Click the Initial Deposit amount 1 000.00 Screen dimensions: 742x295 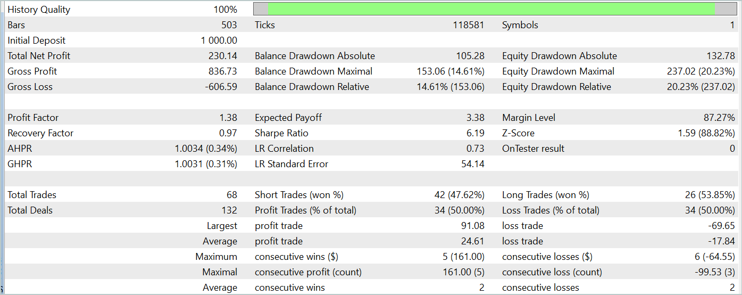tap(219, 40)
